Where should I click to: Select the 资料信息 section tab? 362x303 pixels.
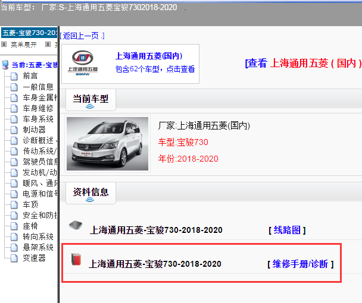pos(90,193)
